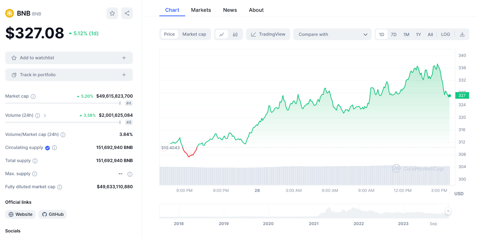Click the plus icon on Track in portfolio

(124, 75)
